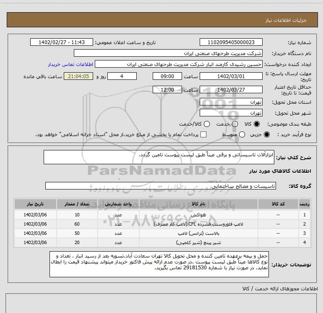Choose the متوسط purchase process option
The width and height of the screenshot is (323, 313).
coord(242,134)
